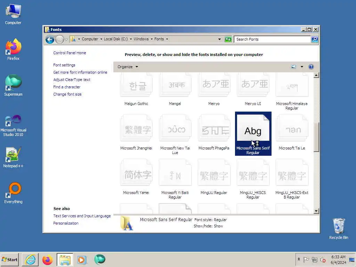Click Computer breadcrumb segment
This screenshot has height=267, width=356.
(x=90, y=39)
